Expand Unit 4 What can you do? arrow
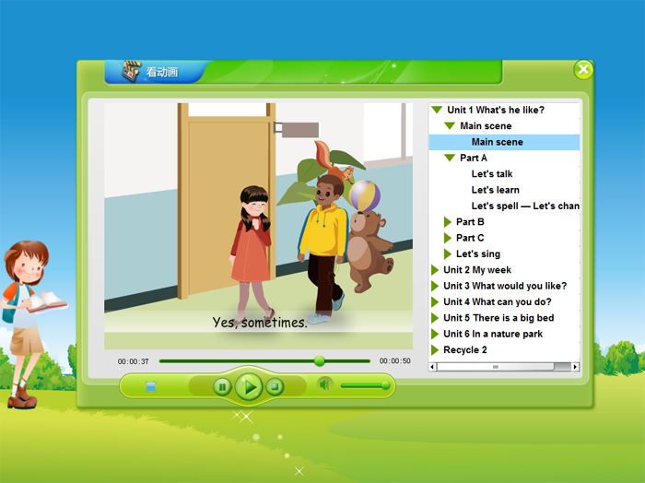This screenshot has height=483, width=645. (435, 302)
